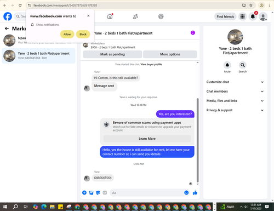Image resolution: width=274 pixels, height=211 pixels.
Task: Attach a photo file icon
Action: click(x=91, y=192)
